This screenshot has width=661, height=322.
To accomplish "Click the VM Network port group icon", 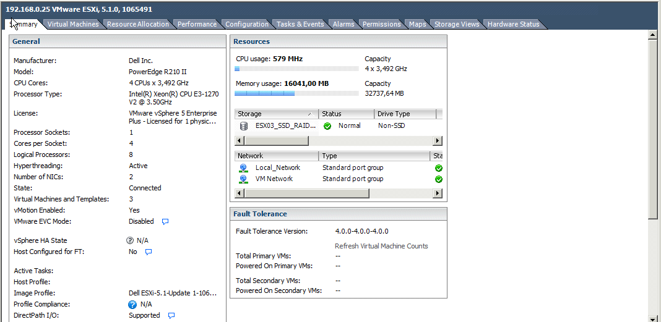I will pos(243,179).
